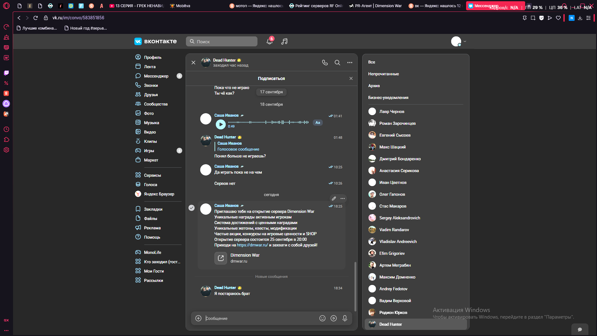Switch to the 13 СЕРИЯ YouTube browser tab
This screenshot has height=336, width=597.
coord(137,6)
